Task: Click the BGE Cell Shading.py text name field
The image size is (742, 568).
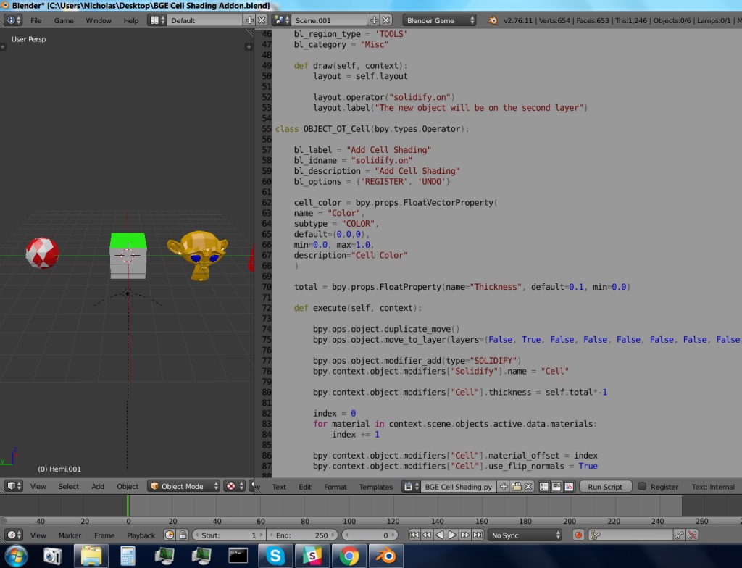Action: [x=459, y=487]
